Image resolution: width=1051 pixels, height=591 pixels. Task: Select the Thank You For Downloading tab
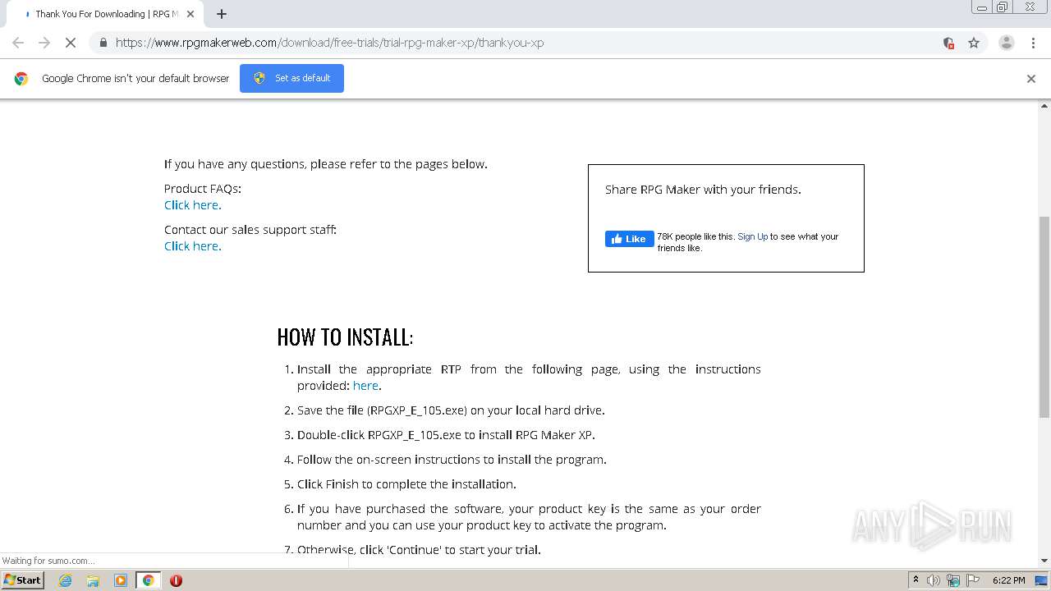tap(105, 14)
